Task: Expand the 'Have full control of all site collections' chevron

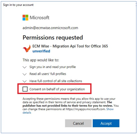Action: click(24, 81)
